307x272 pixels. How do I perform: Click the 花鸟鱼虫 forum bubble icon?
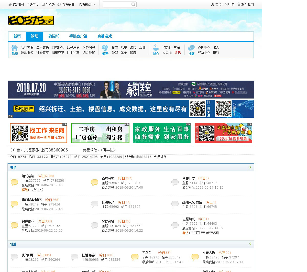coord(135,257)
